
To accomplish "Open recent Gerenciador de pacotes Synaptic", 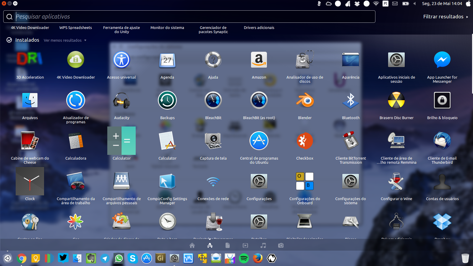I will 213,30.
